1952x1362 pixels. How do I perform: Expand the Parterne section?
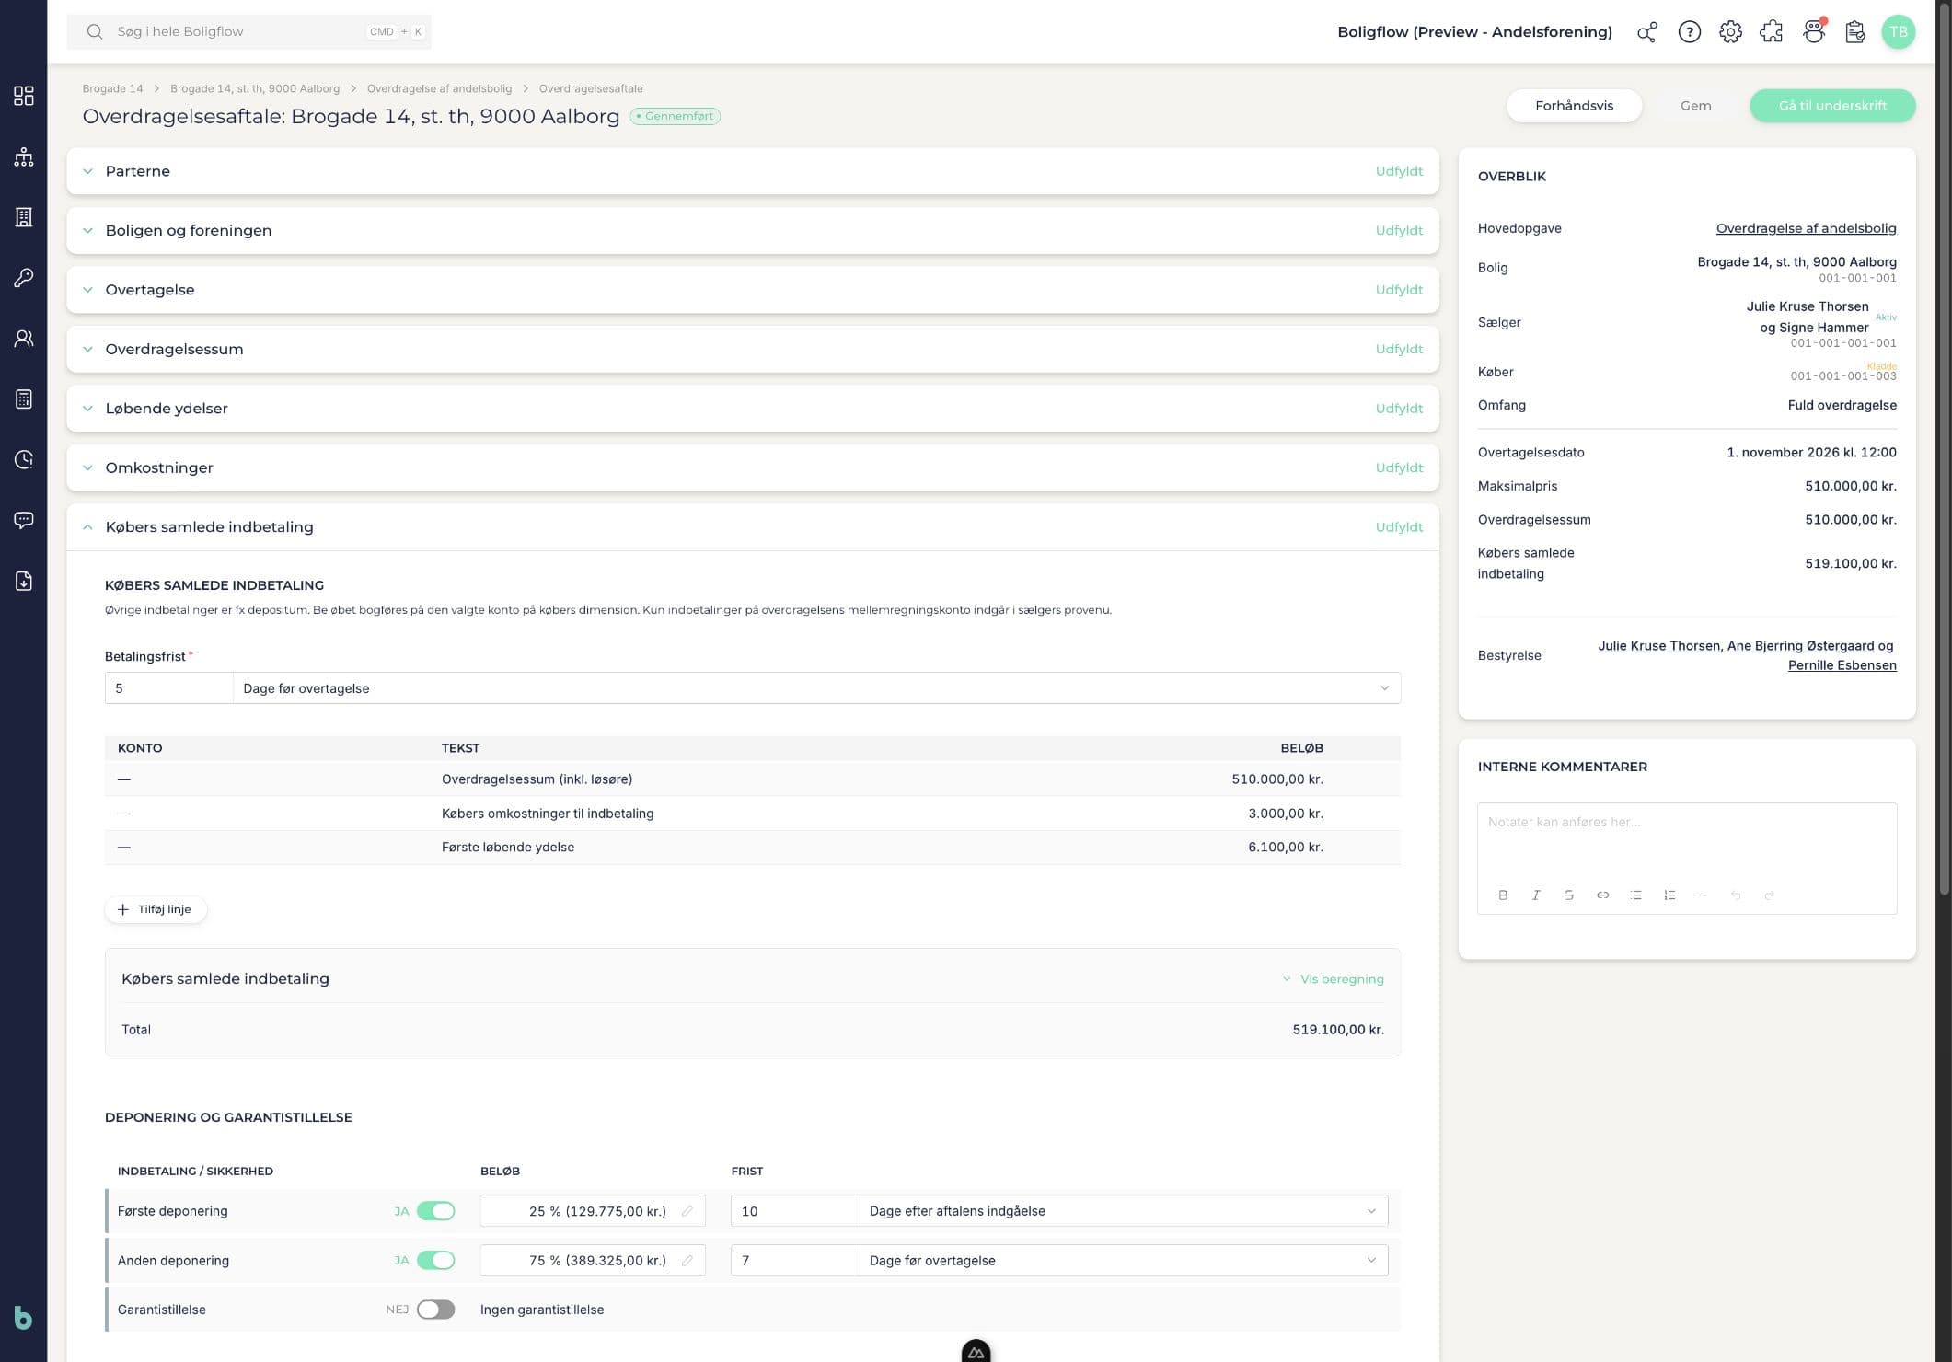[x=753, y=171]
